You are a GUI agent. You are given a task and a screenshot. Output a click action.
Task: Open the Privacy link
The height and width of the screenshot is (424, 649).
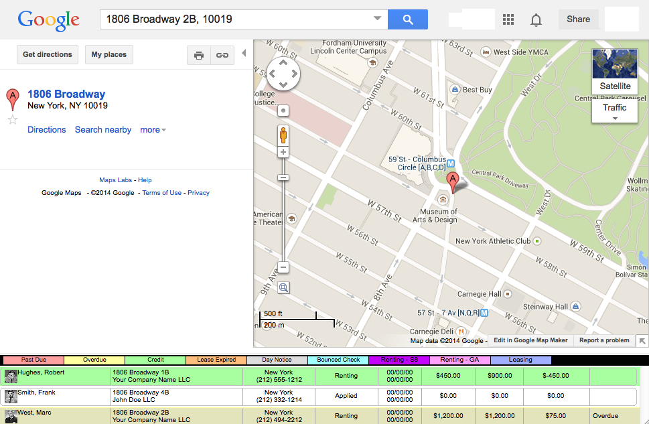[198, 193]
